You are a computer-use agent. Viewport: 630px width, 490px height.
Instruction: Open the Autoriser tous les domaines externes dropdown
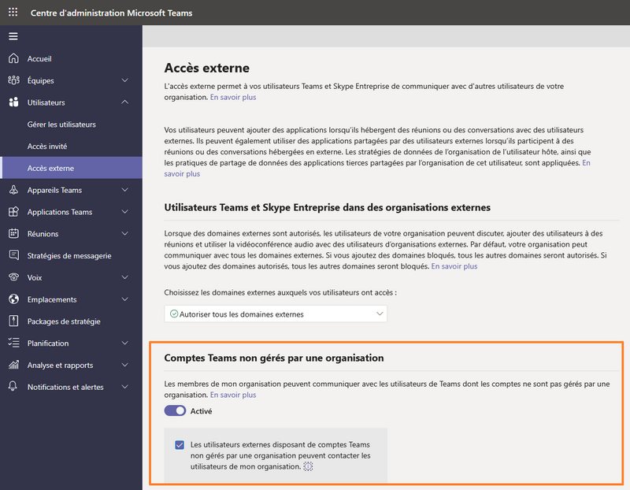click(276, 314)
